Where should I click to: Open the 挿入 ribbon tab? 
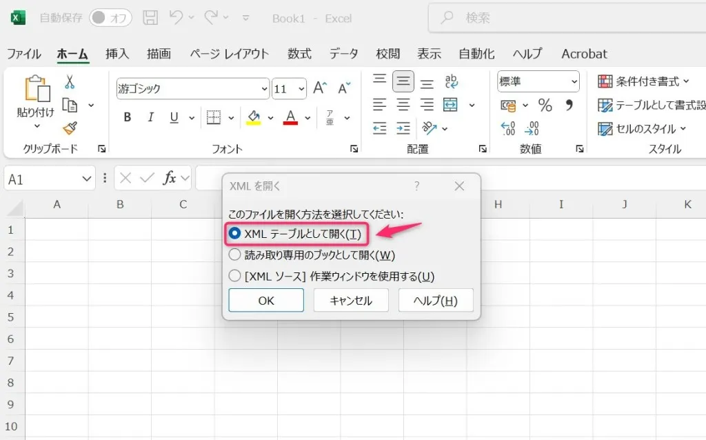(x=117, y=54)
